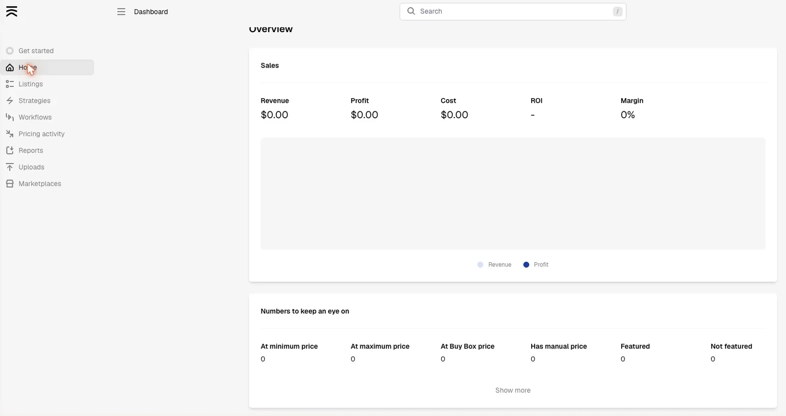Open the Listings page
This screenshot has height=416, width=786.
click(x=47, y=84)
